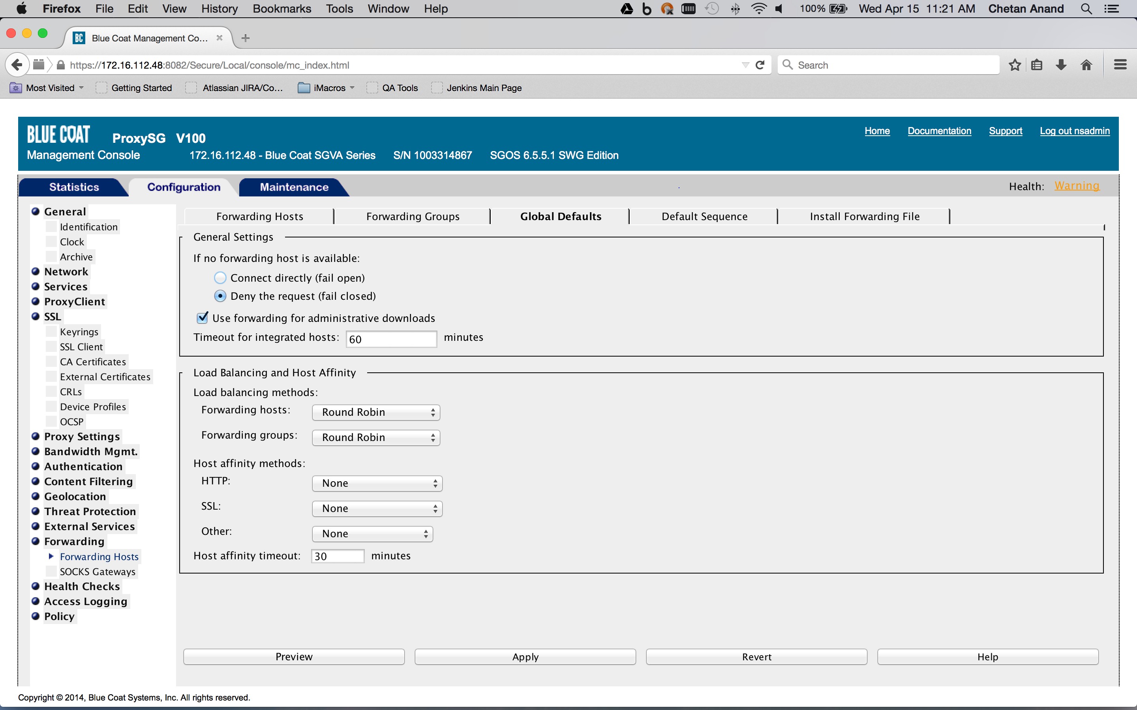Open the Firefox hamburger menu
This screenshot has height=710, width=1137.
point(1120,65)
